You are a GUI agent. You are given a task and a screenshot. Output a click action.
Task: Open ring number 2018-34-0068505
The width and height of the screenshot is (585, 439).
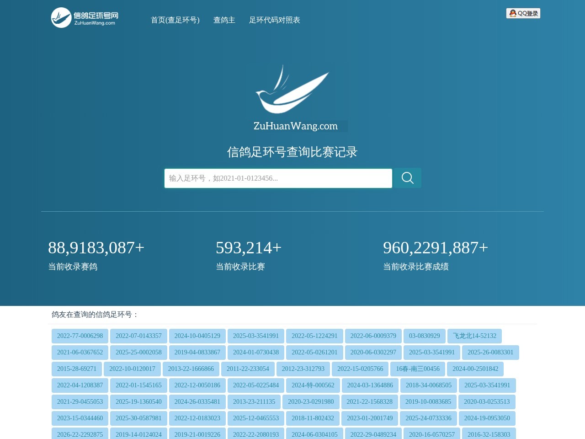[x=429, y=385]
